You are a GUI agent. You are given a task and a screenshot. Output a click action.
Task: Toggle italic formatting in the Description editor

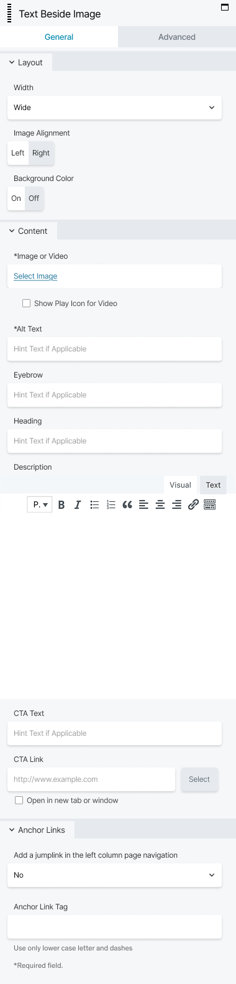(78, 505)
